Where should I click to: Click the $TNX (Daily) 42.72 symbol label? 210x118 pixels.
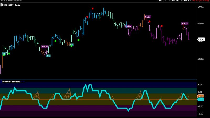11,5
